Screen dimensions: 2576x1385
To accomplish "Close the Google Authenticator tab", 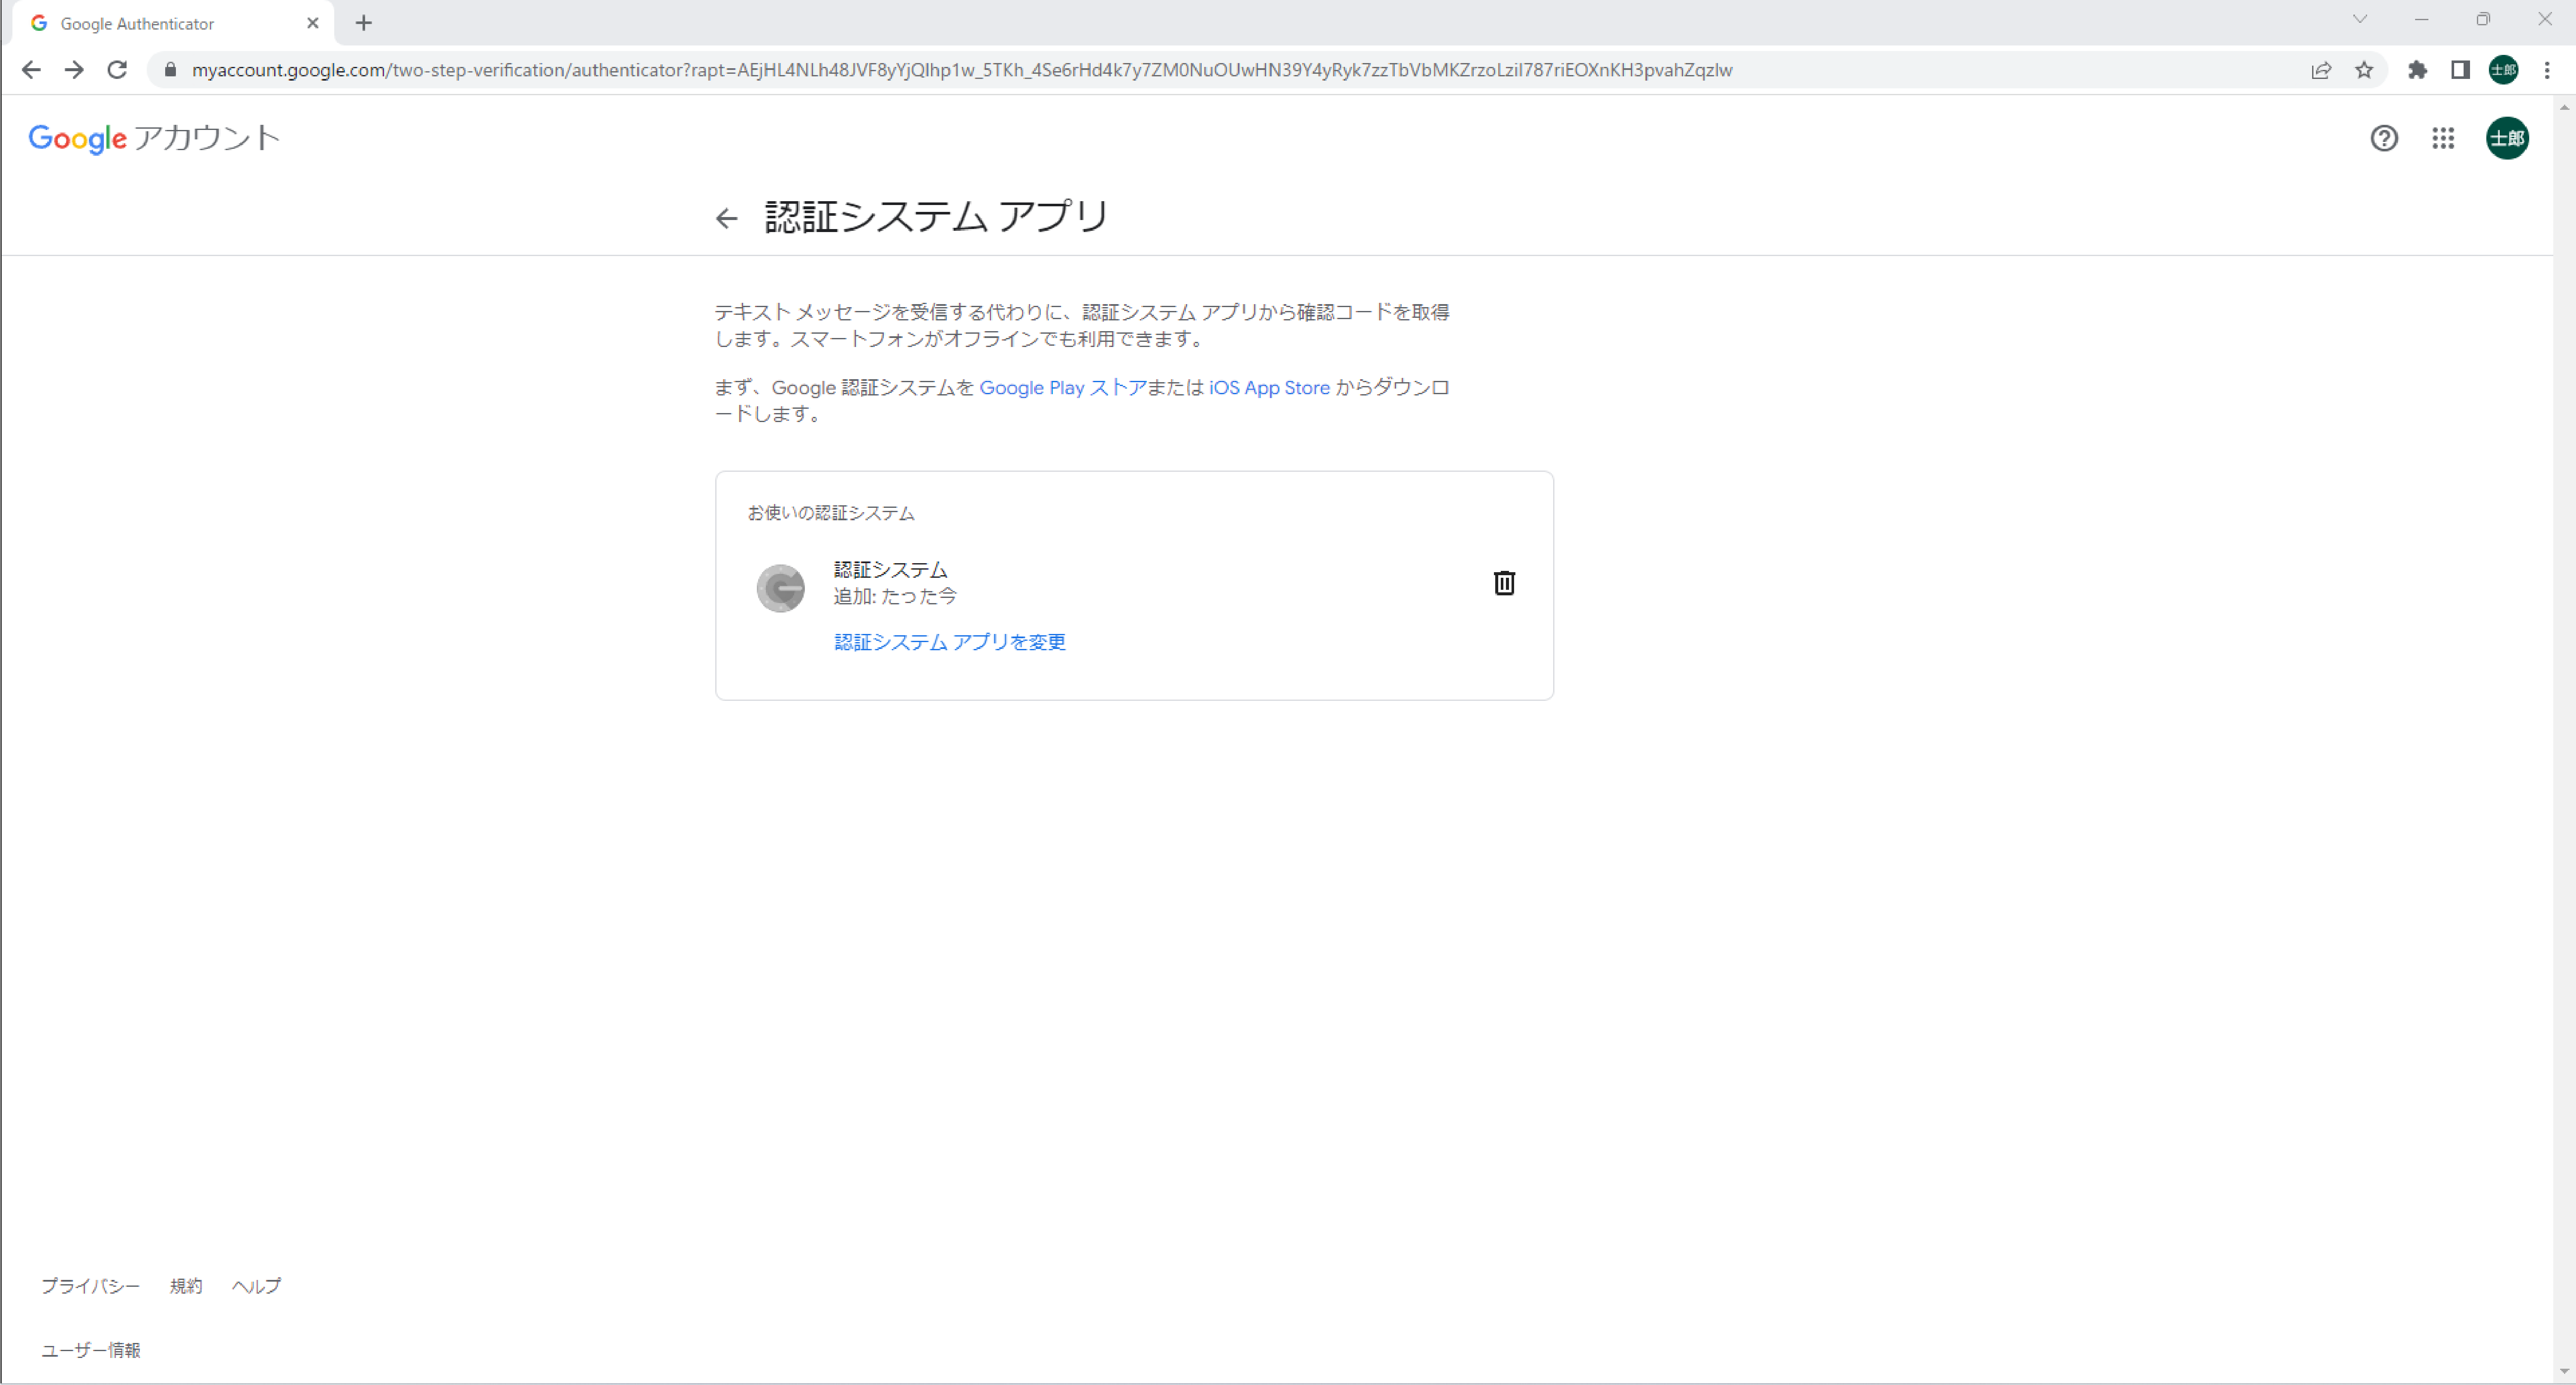I will point(313,23).
